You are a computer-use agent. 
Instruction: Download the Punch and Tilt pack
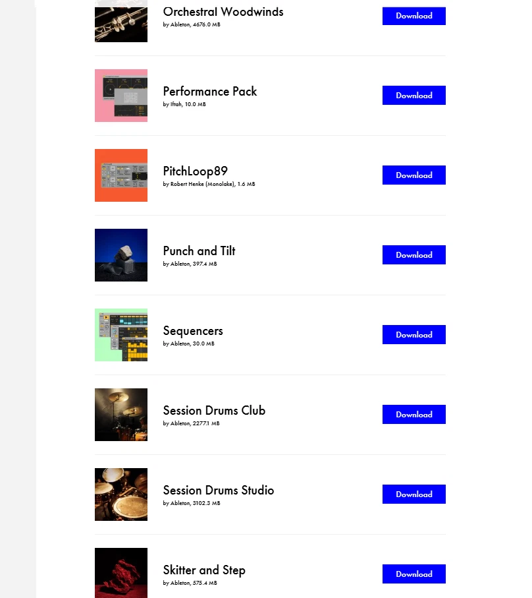click(x=413, y=255)
